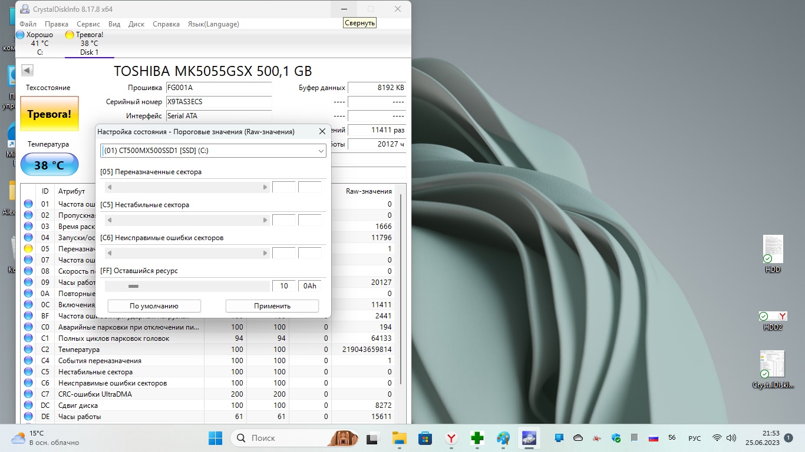Open the Язык(Language) menu
This screenshot has height=452, width=805.
point(213,24)
